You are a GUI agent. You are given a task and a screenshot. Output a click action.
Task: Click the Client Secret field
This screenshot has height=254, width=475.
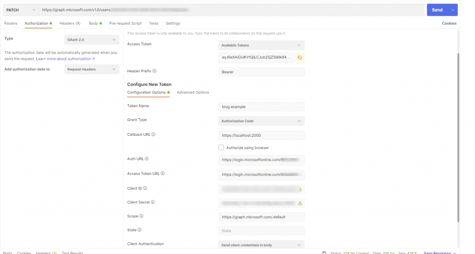click(262, 203)
